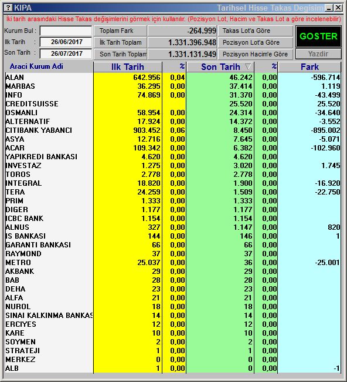Screen dimensions: 347x382
Task: Click the Toplam Fark label button
Action: point(120,31)
